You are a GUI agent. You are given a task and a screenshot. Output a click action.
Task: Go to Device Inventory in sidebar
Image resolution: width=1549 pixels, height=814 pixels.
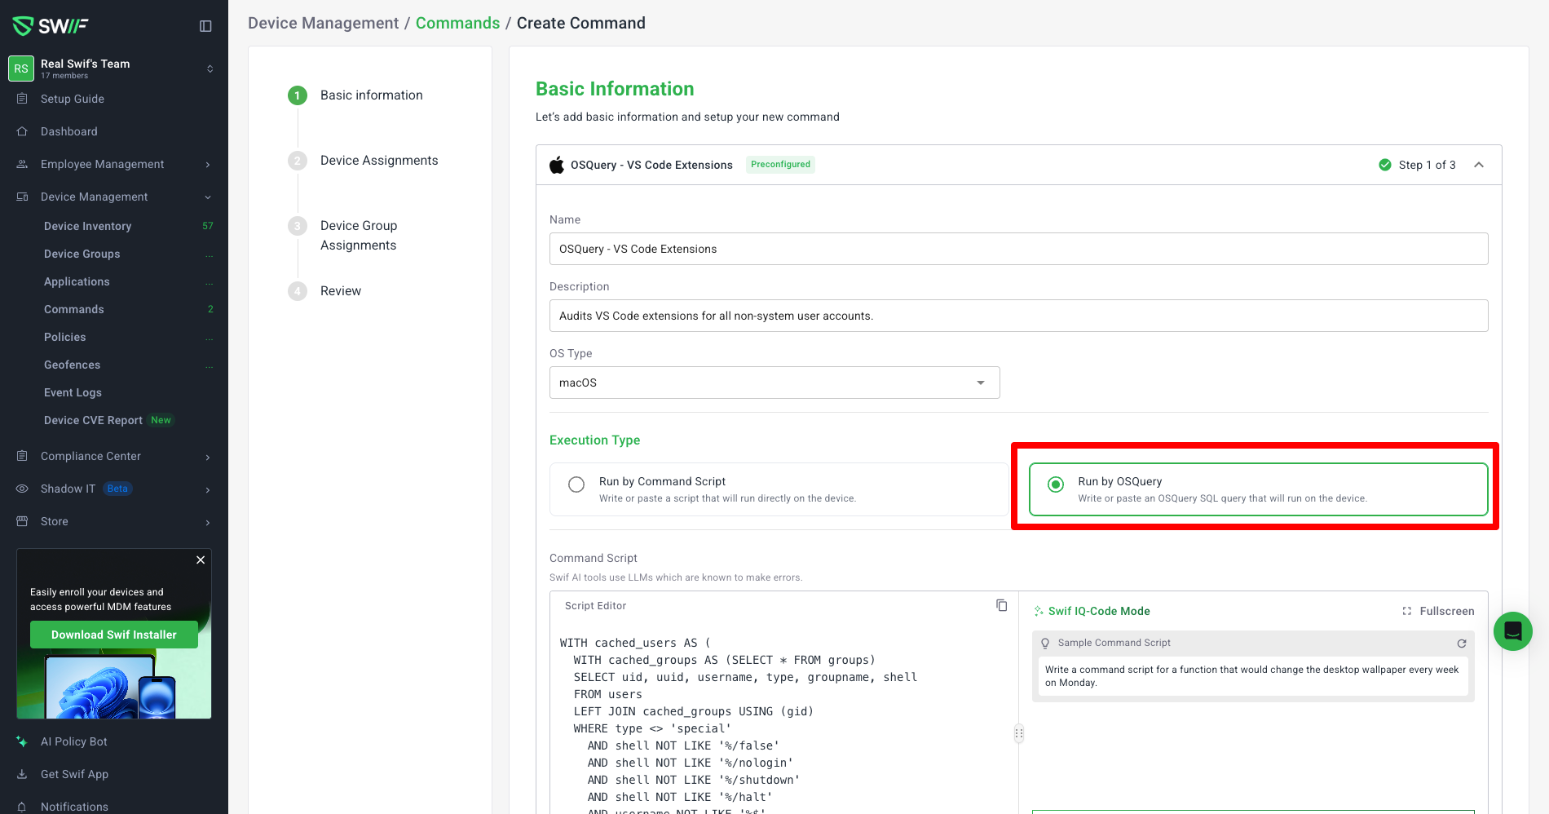pos(87,226)
